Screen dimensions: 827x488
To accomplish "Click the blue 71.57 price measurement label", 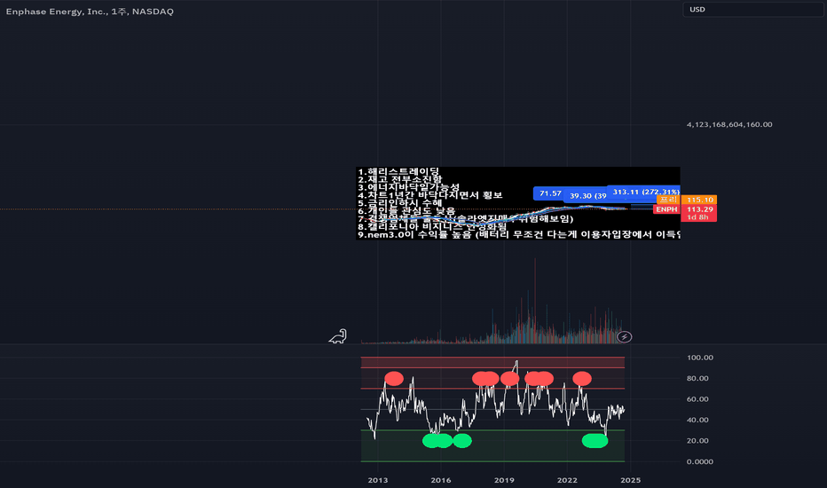I will 549,193.
